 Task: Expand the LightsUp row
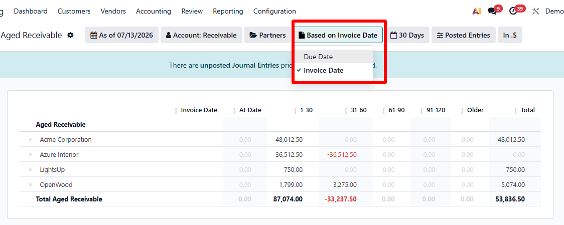coord(31,170)
